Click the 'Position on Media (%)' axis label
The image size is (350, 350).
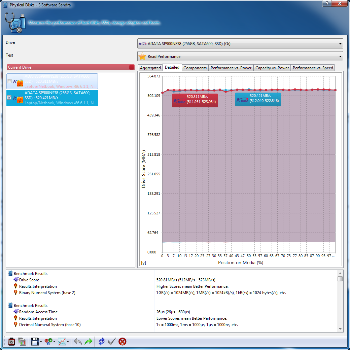tap(241, 262)
